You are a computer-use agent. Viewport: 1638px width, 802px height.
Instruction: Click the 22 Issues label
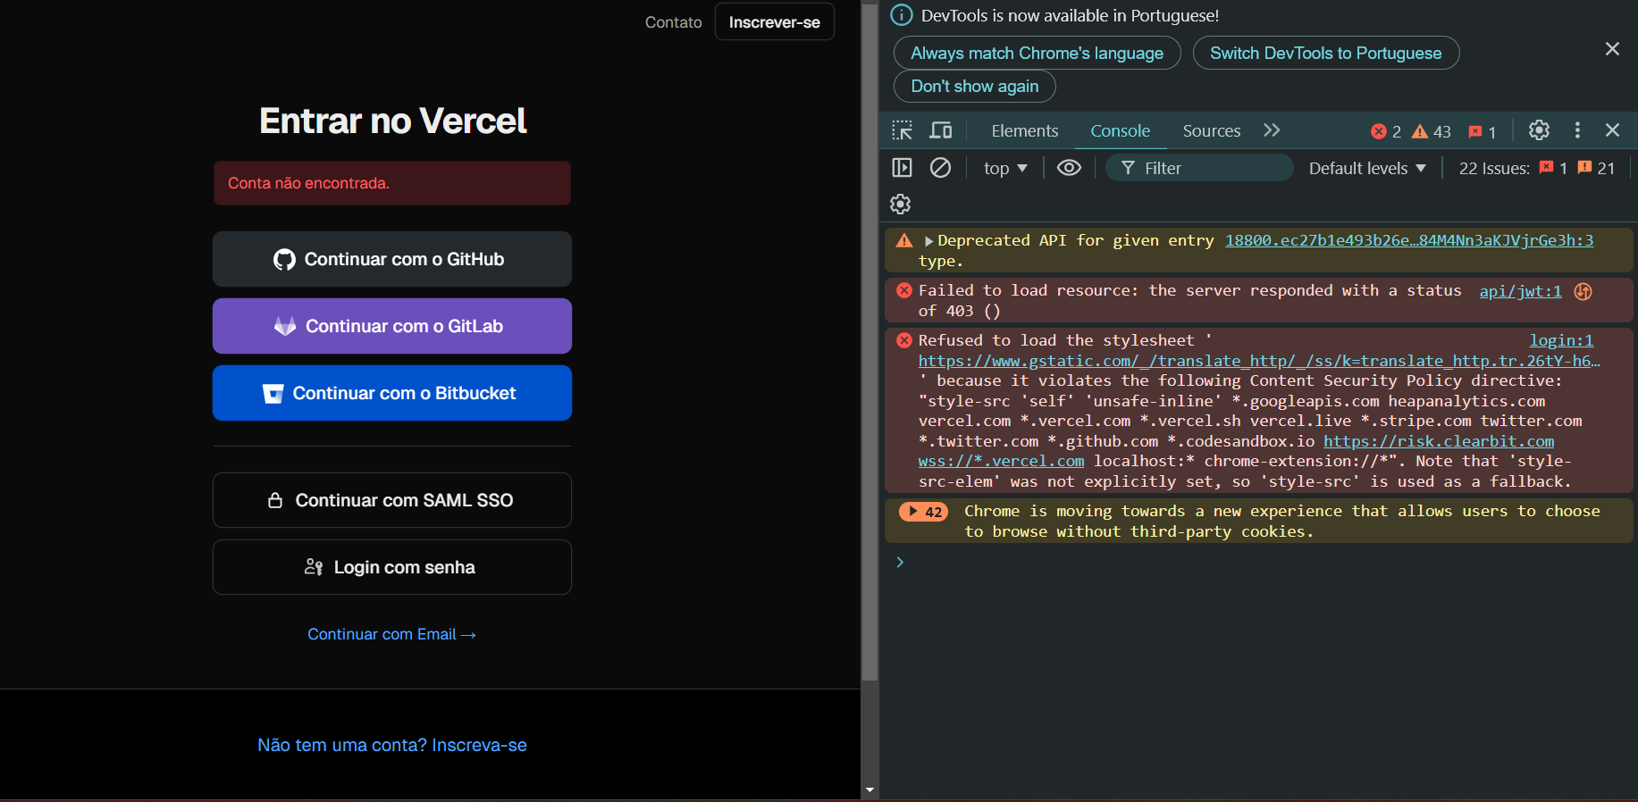point(1494,168)
